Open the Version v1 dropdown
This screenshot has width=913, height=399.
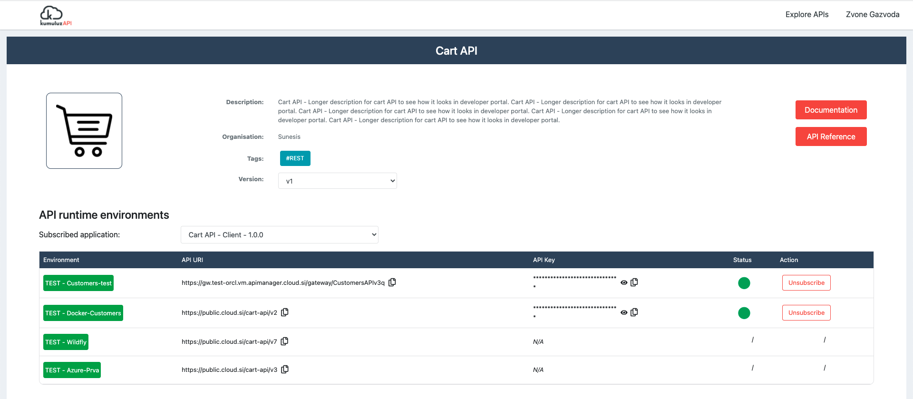pyautogui.click(x=337, y=181)
